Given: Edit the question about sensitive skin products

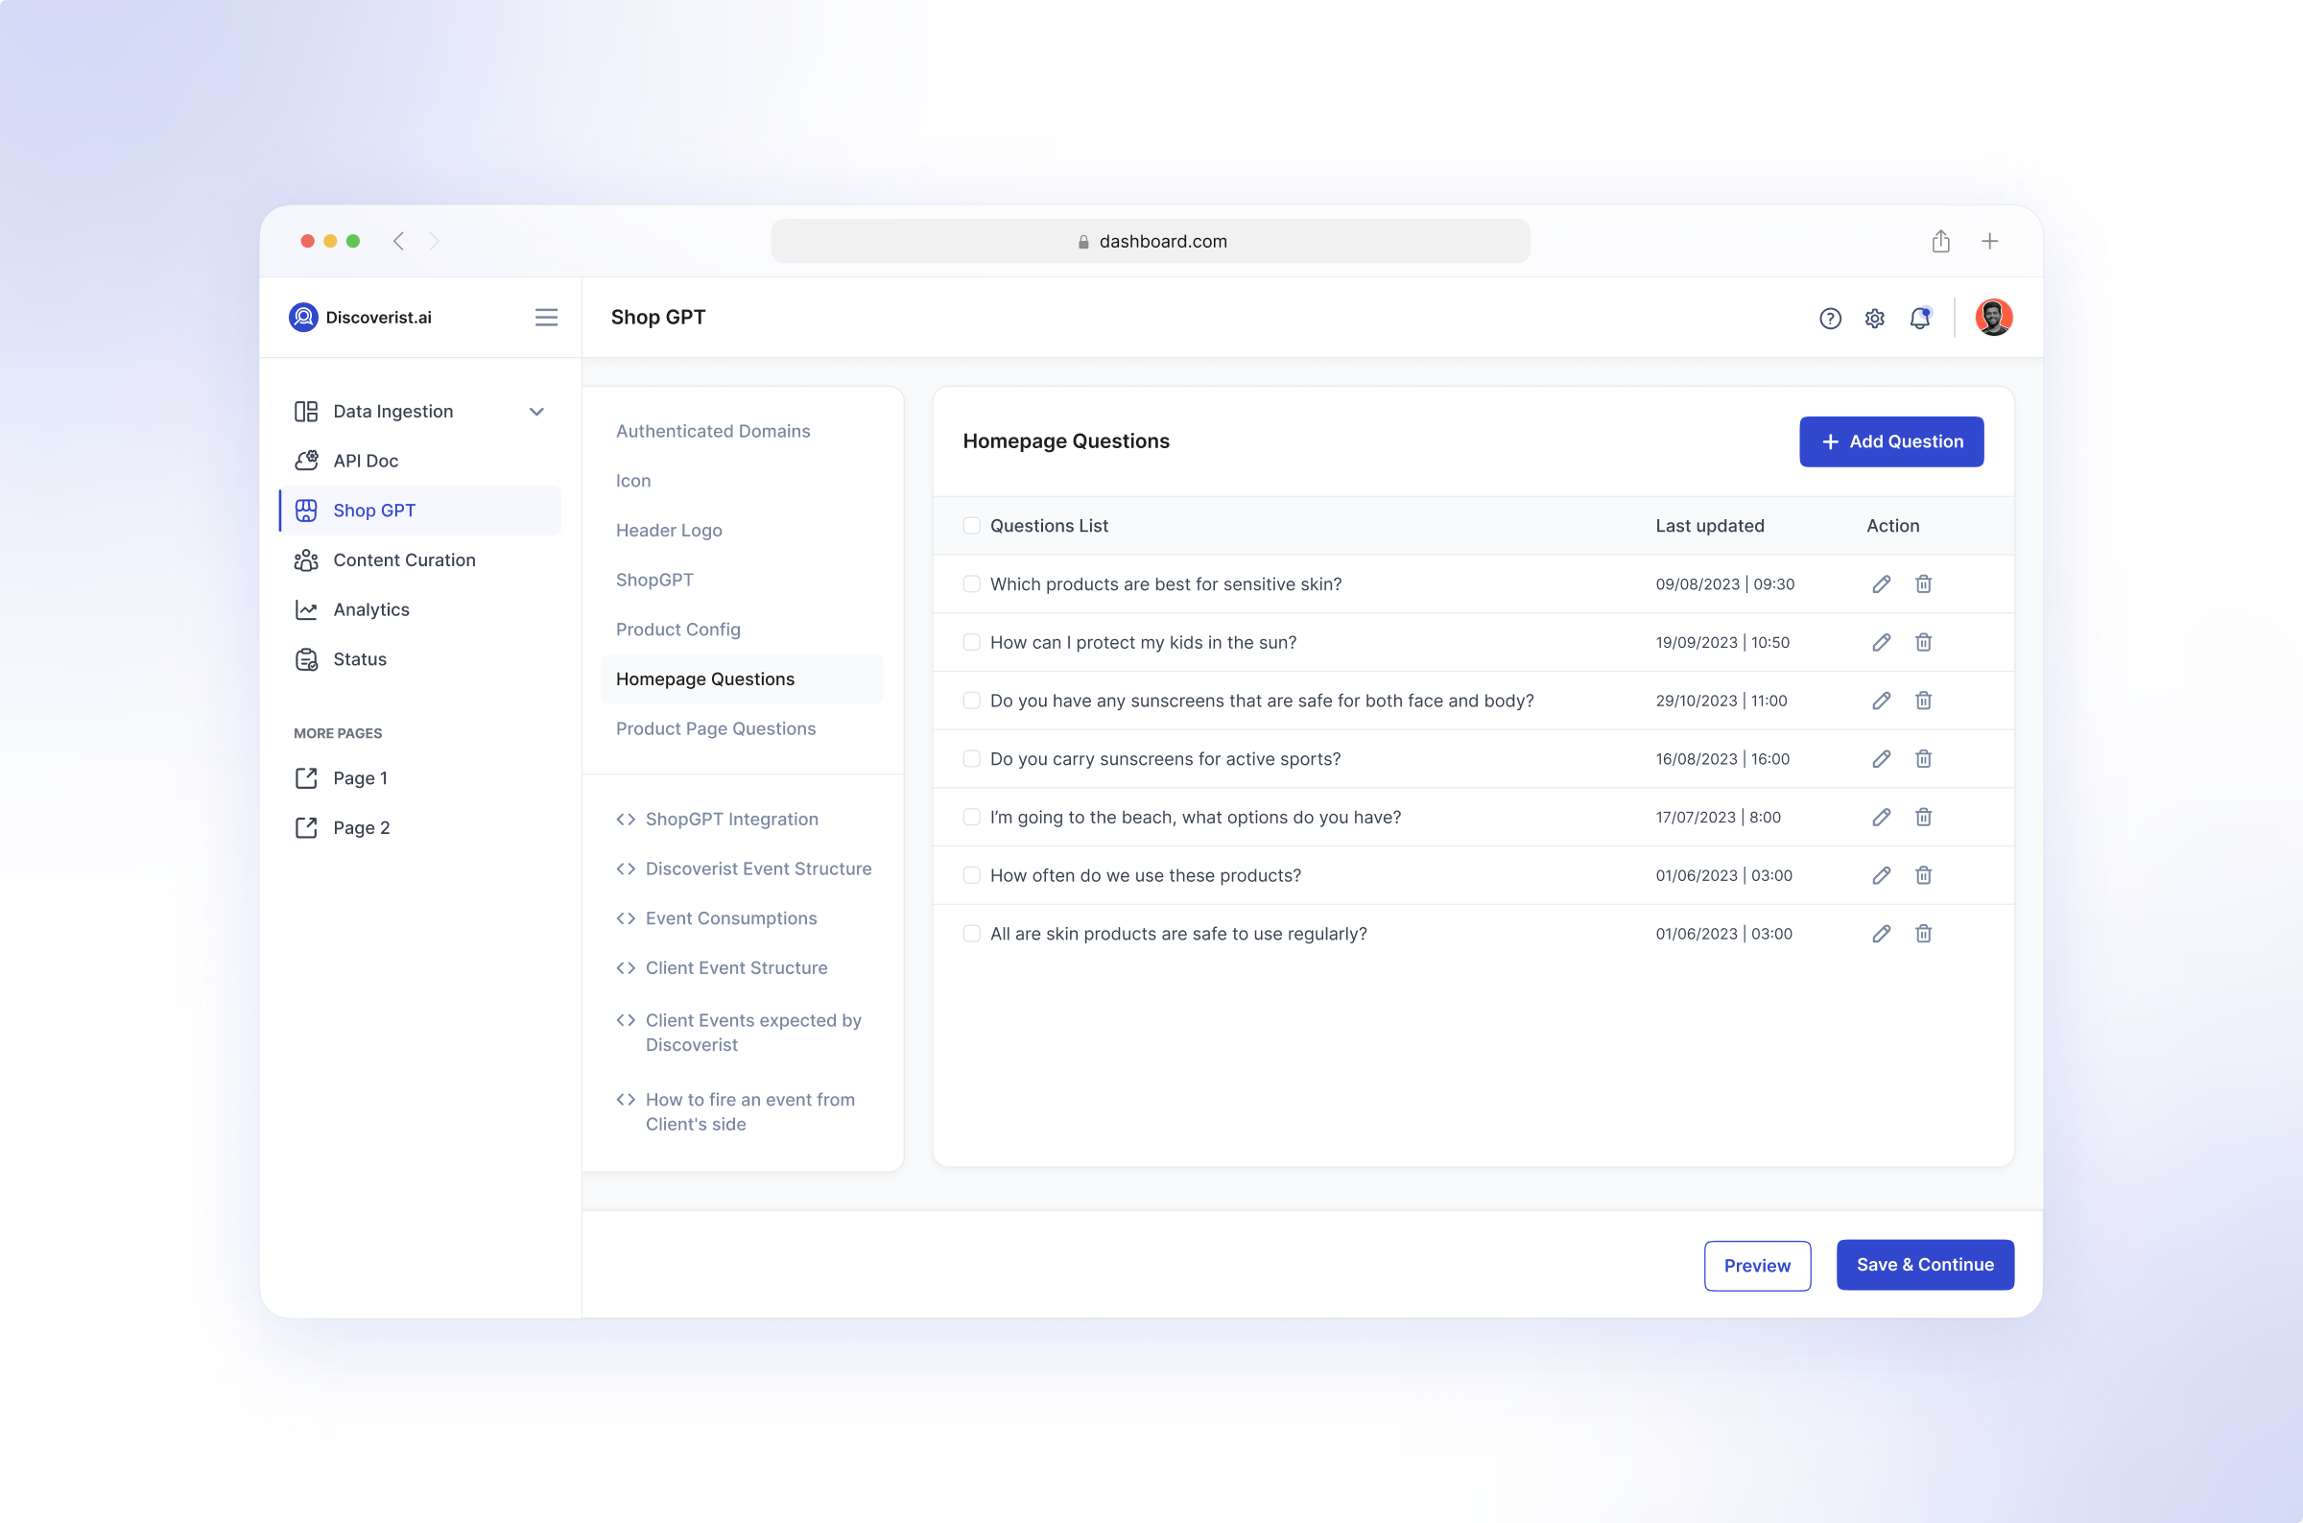Looking at the screenshot, I should 1881,583.
